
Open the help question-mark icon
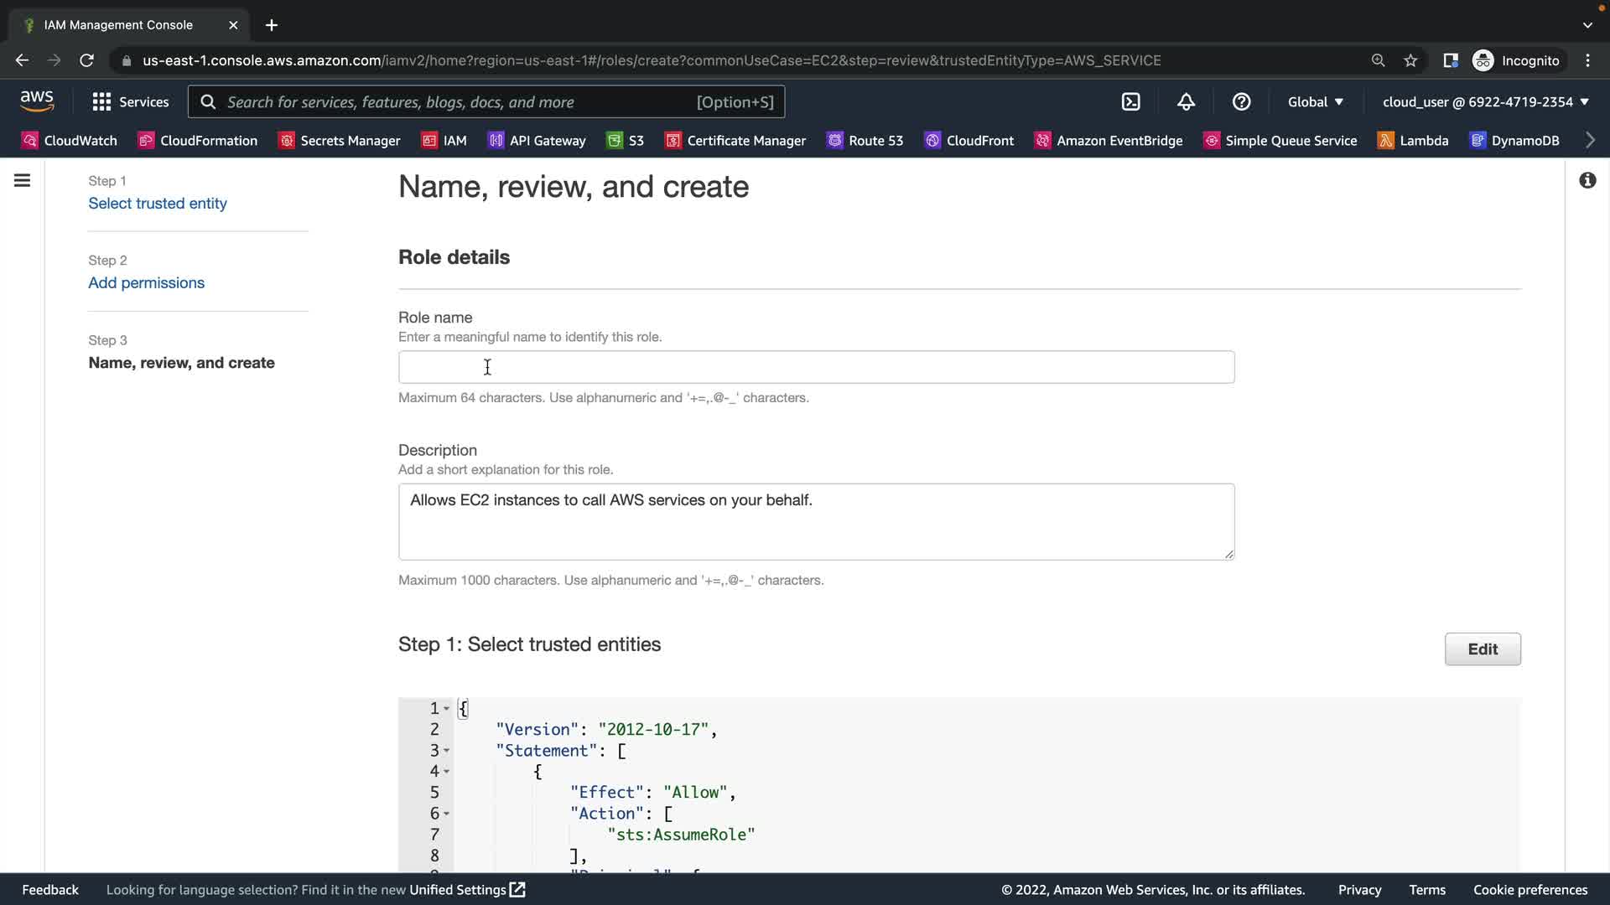(1241, 101)
